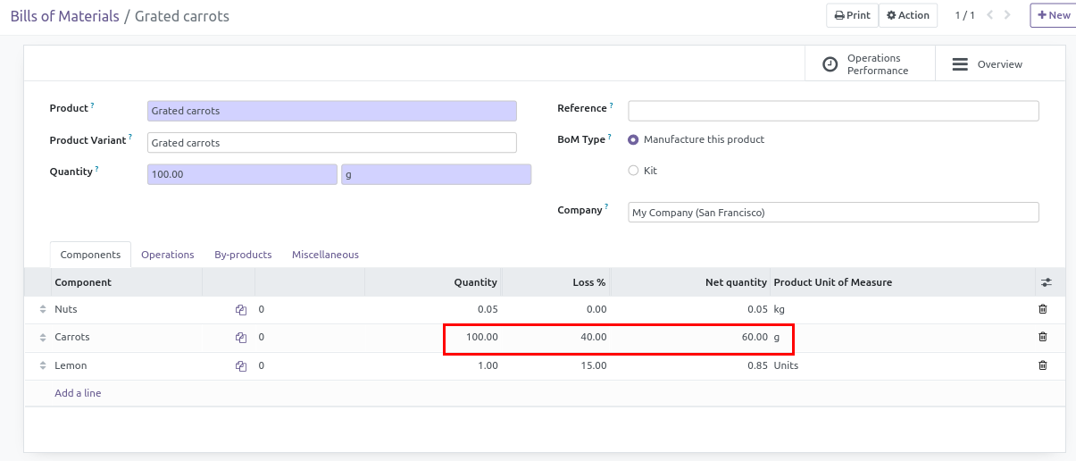The image size is (1076, 461).
Task: Open the Miscellaneous tab
Action: click(x=325, y=255)
